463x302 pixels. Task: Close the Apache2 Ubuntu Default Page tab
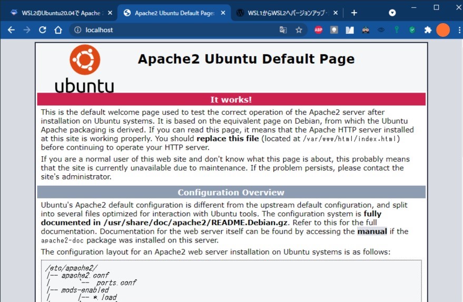[x=223, y=13]
